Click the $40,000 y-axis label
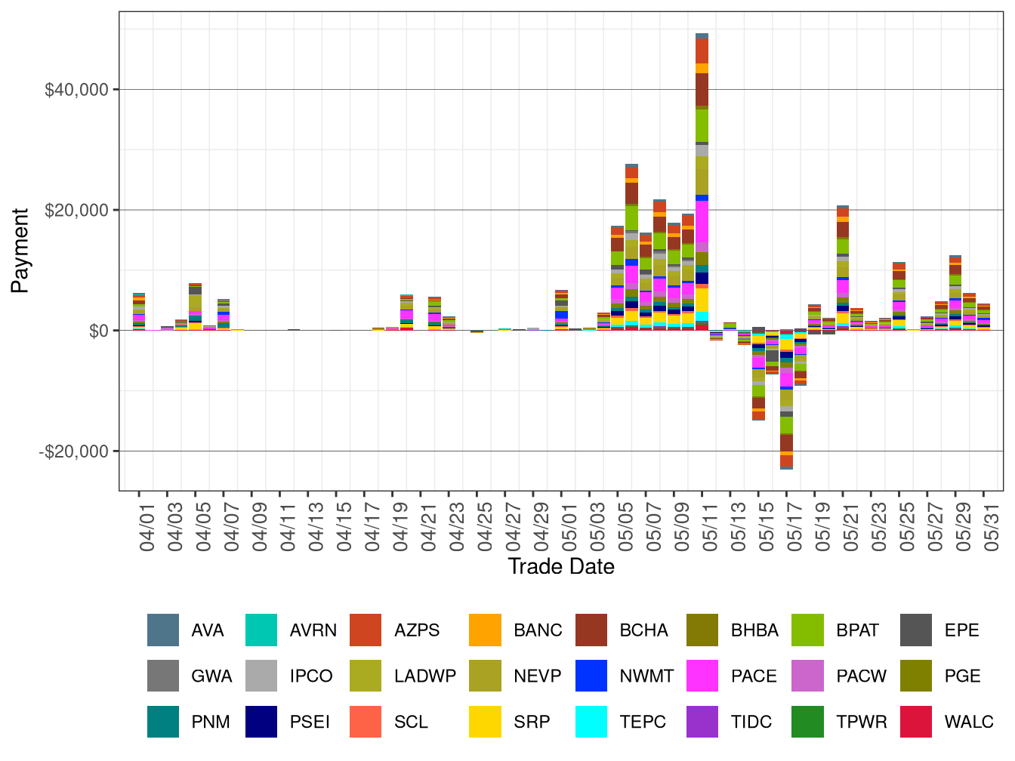The width and height of the screenshot is (1015, 761). click(77, 90)
